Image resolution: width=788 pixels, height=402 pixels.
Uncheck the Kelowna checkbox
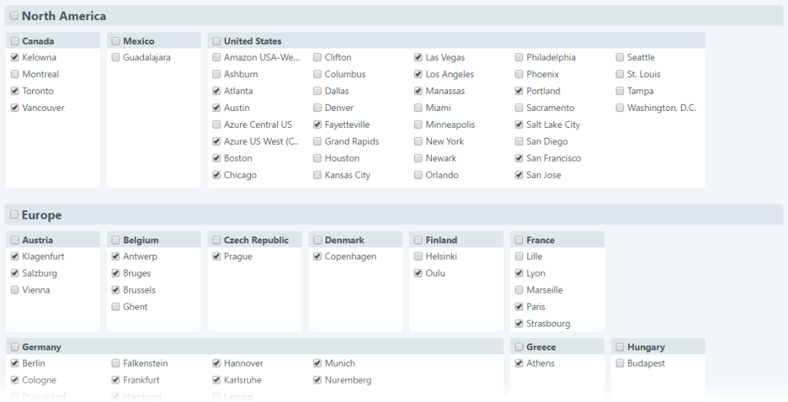15,57
